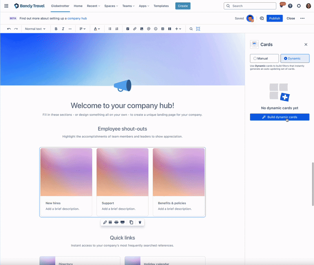This screenshot has width=314, height=265.
Task: Expand the Apps dropdown menu
Action: click(x=144, y=6)
